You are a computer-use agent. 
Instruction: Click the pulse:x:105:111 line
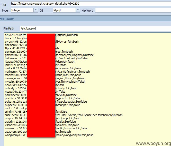click(46, 102)
